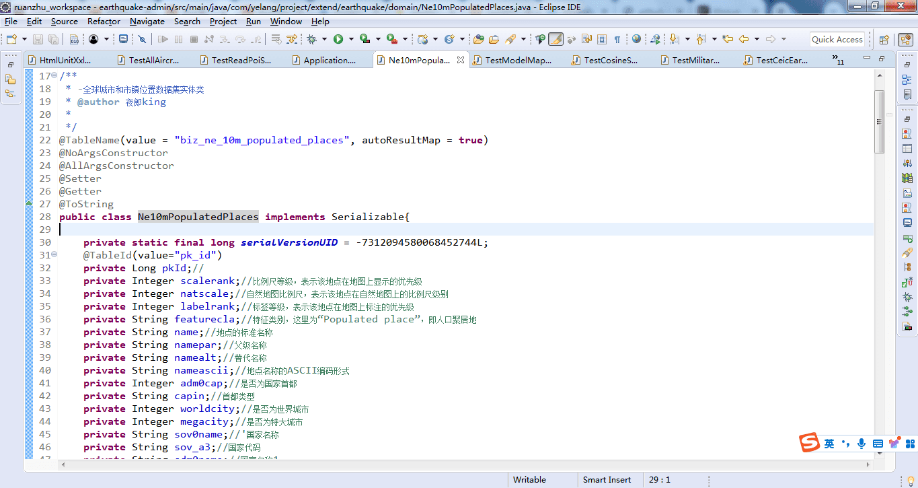Switch to the TestCosineS... editor tab

tap(610, 60)
